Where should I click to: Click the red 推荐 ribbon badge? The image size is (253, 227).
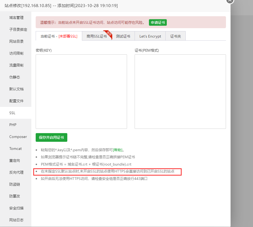[x=108, y=35]
